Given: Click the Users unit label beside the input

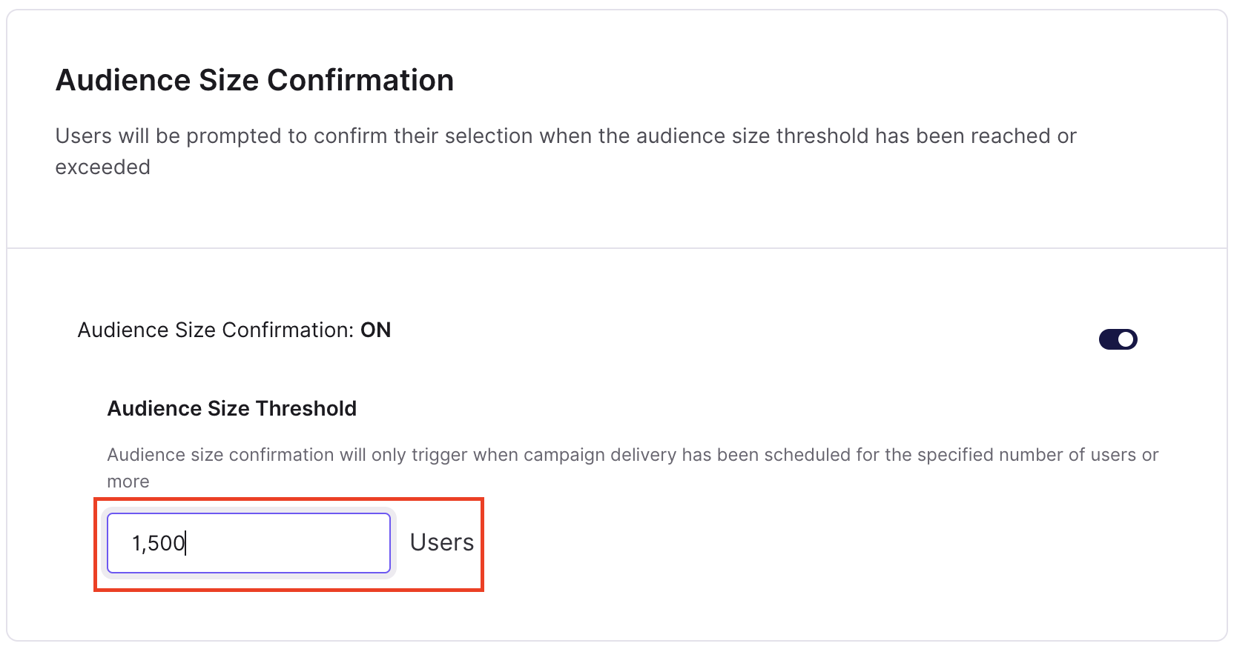Looking at the screenshot, I should (x=442, y=542).
